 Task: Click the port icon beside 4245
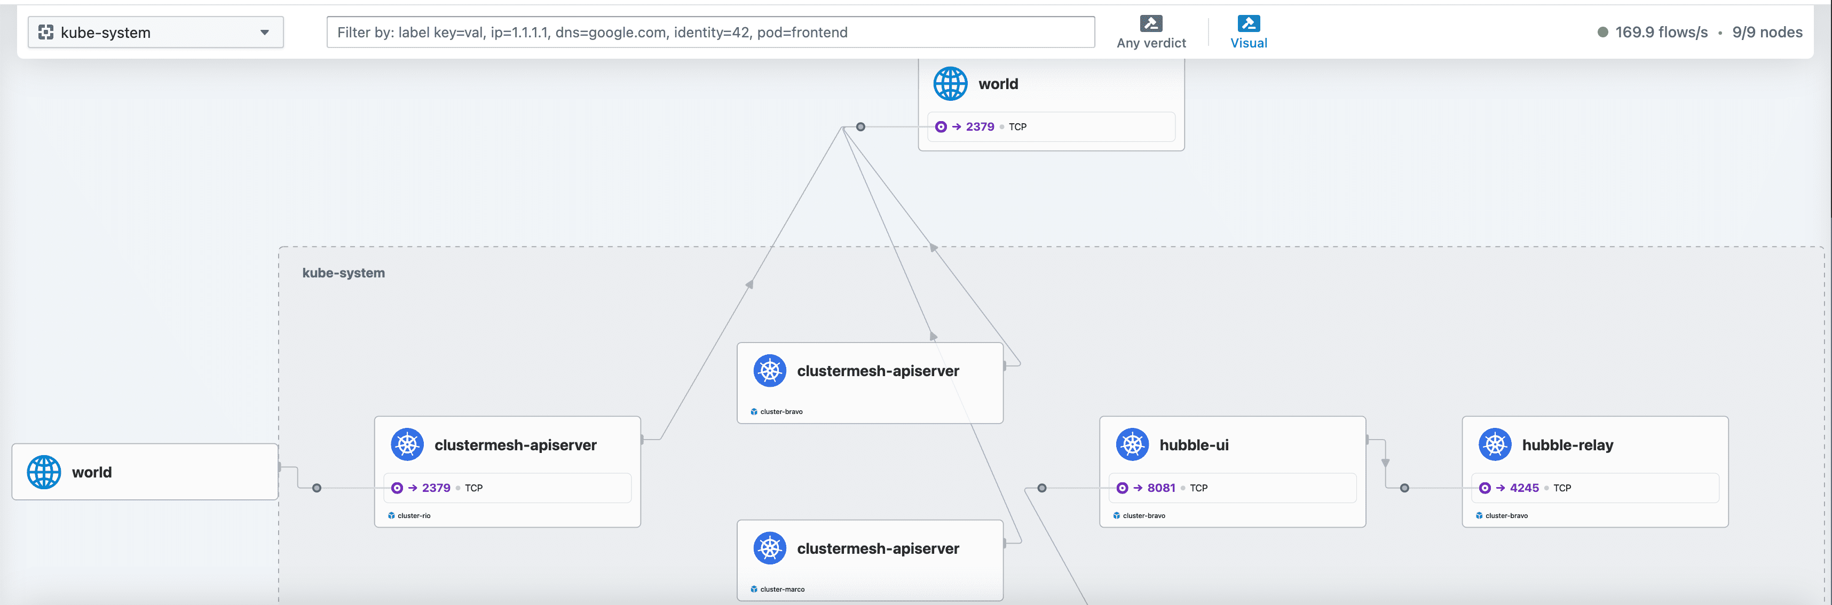coord(1485,488)
